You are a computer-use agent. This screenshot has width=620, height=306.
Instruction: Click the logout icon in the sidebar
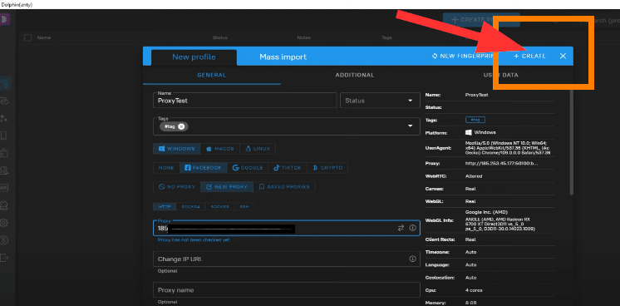pyautogui.click(x=4, y=257)
